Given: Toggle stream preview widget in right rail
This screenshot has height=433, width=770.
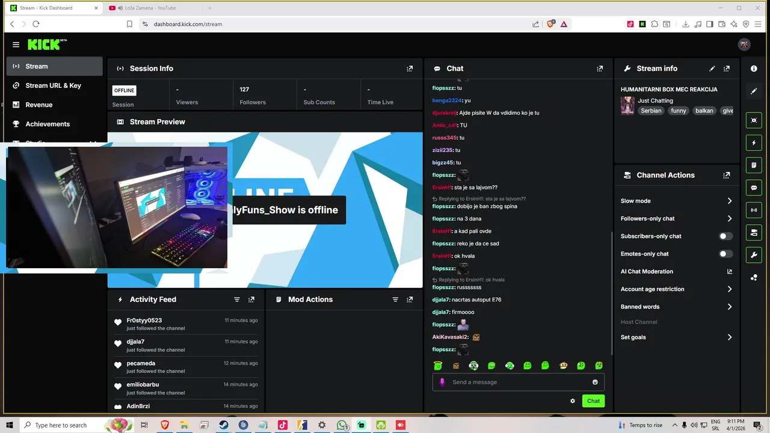Looking at the screenshot, I should (754, 120).
